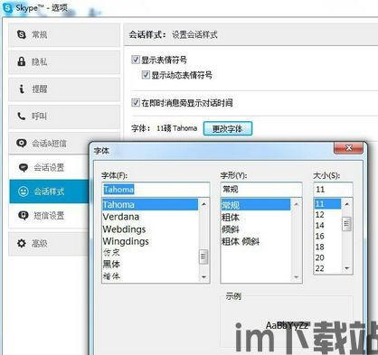Select 粗体 bold font style
Image resolution: width=378 pixels, height=355 pixels.
[x=256, y=217]
